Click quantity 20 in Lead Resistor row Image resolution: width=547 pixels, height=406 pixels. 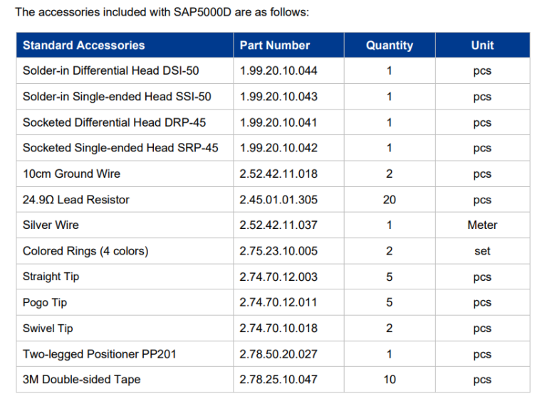click(389, 200)
